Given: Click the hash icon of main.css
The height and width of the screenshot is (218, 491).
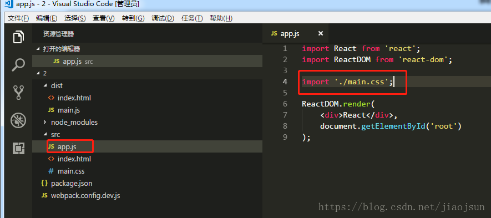Looking at the screenshot, I should tap(51, 171).
